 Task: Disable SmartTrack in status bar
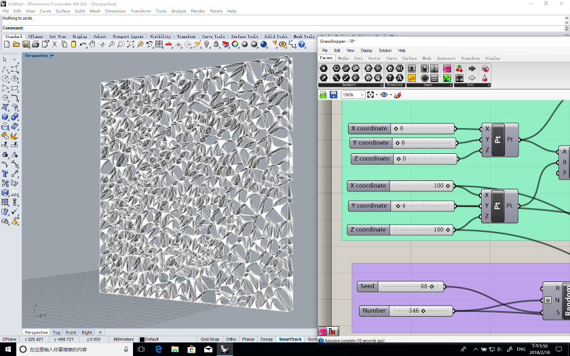[290, 339]
